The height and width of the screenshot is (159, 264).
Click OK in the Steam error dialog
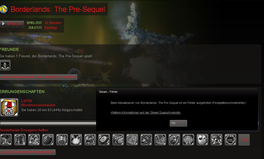click(178, 123)
